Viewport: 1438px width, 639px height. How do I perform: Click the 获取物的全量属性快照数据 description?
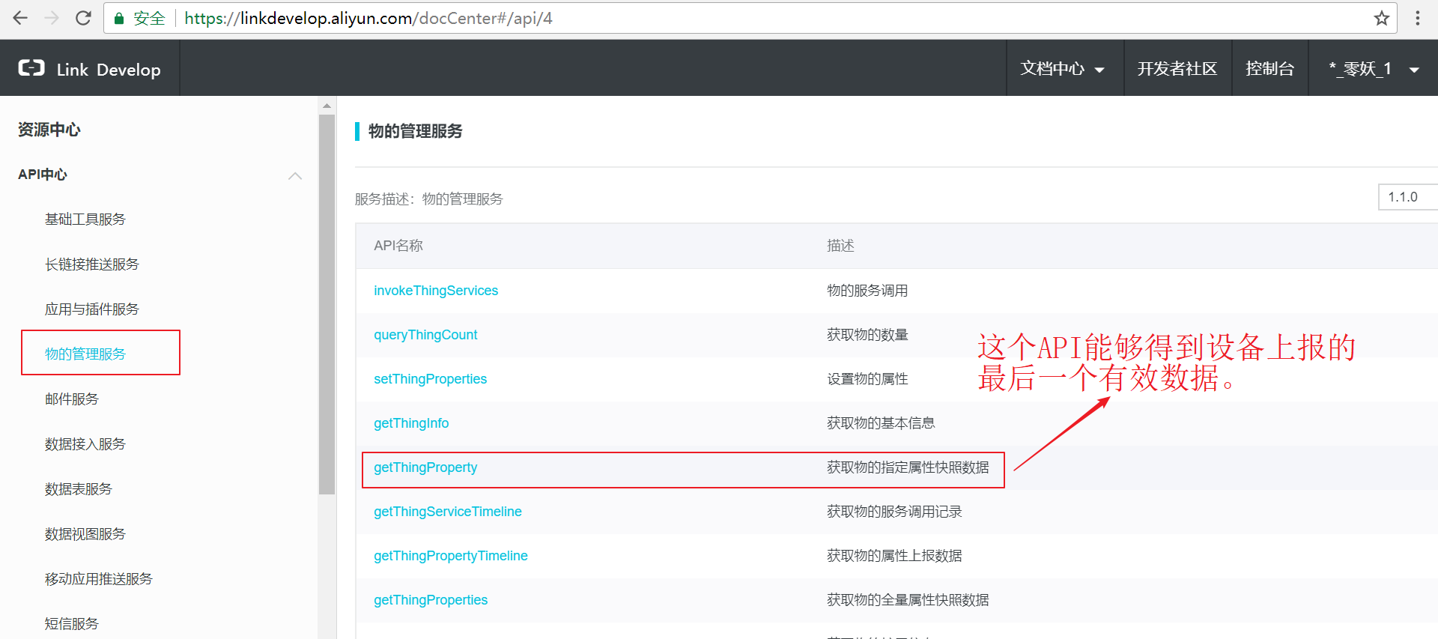[908, 600]
